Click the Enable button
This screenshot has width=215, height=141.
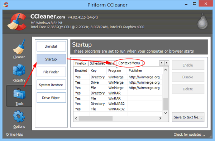[x=188, y=65]
